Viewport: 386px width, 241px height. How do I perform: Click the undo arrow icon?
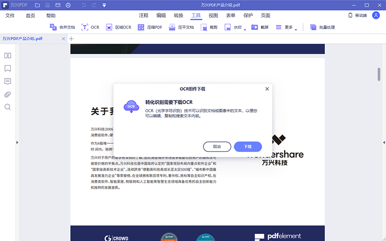coord(83,5)
